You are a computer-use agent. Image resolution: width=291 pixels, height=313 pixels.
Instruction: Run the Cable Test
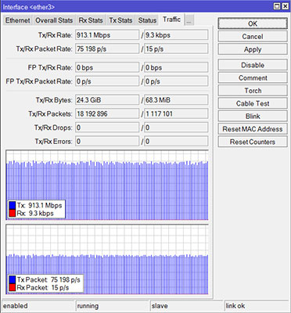point(253,103)
